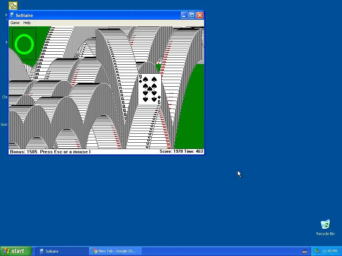Click the Press Esc status bar message
Screen dimensions: 342x256
pos(65,152)
